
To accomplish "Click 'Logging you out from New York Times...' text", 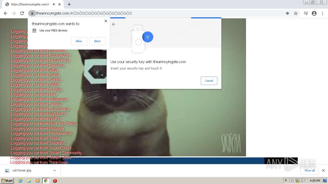I will (x=45, y=124).
